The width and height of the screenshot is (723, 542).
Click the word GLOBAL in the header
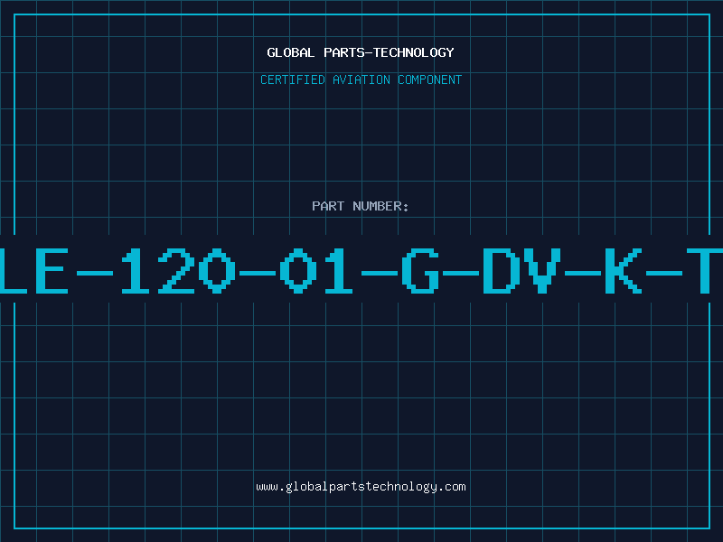tap(290, 52)
